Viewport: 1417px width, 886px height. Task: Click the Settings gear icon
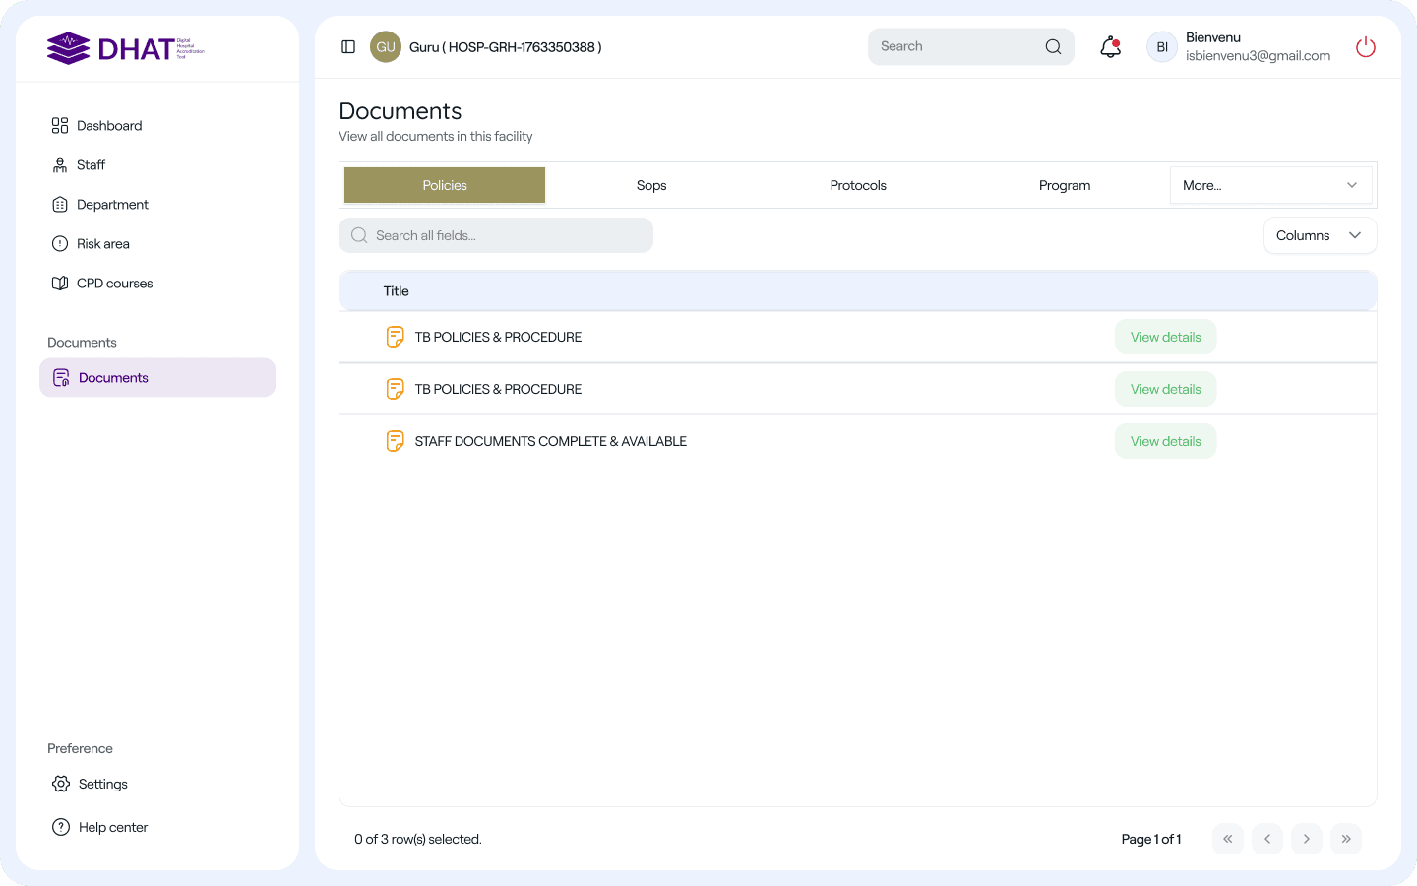tap(61, 784)
